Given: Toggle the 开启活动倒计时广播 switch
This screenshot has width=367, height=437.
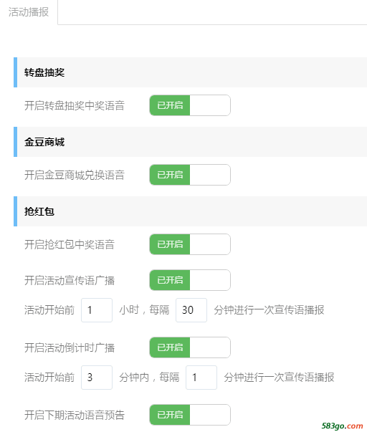Looking at the screenshot, I should [190, 347].
